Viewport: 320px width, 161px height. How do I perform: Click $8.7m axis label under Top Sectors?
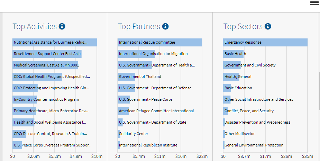pyautogui.click(x=244, y=156)
